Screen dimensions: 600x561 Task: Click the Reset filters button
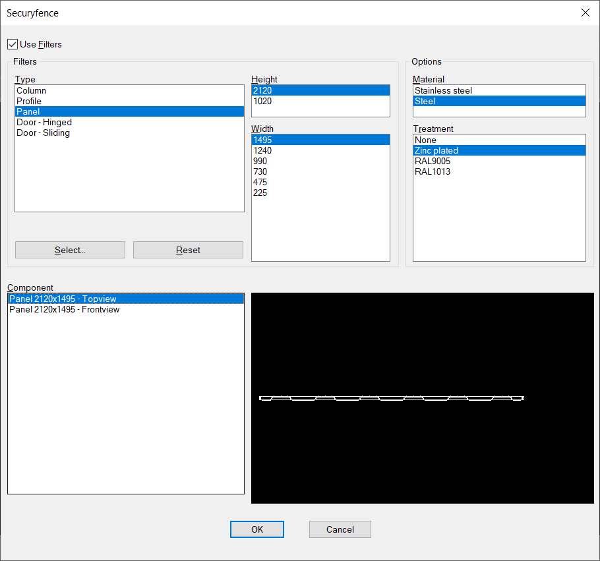point(188,250)
